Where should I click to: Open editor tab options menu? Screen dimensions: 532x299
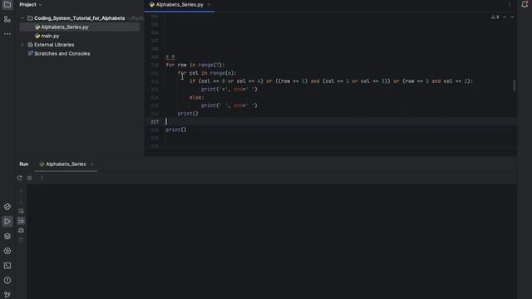(x=510, y=4)
